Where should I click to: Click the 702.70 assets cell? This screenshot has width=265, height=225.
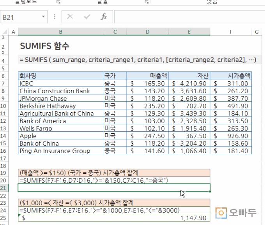[x=189, y=106]
